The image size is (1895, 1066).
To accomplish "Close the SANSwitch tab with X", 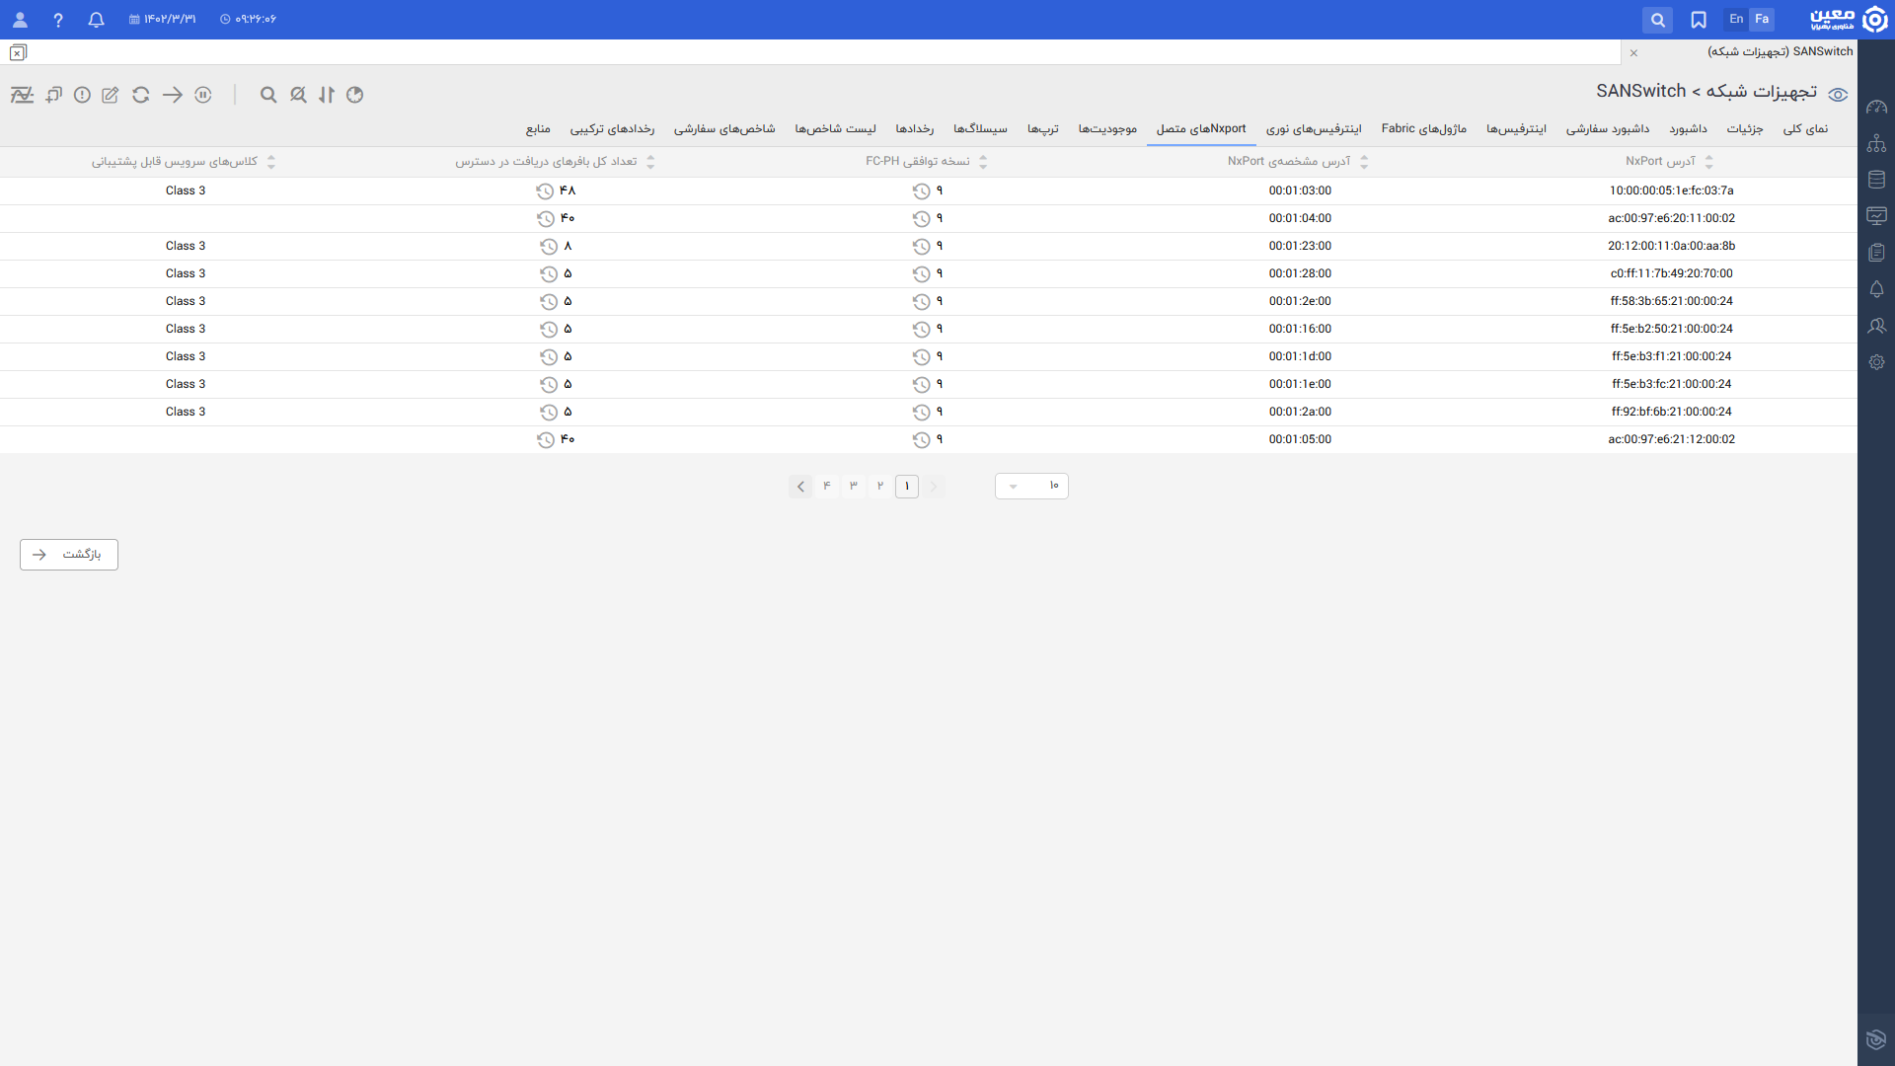I will (x=1633, y=52).
